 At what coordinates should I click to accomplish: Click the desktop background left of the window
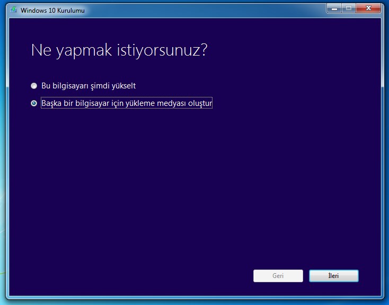(x=2, y=159)
